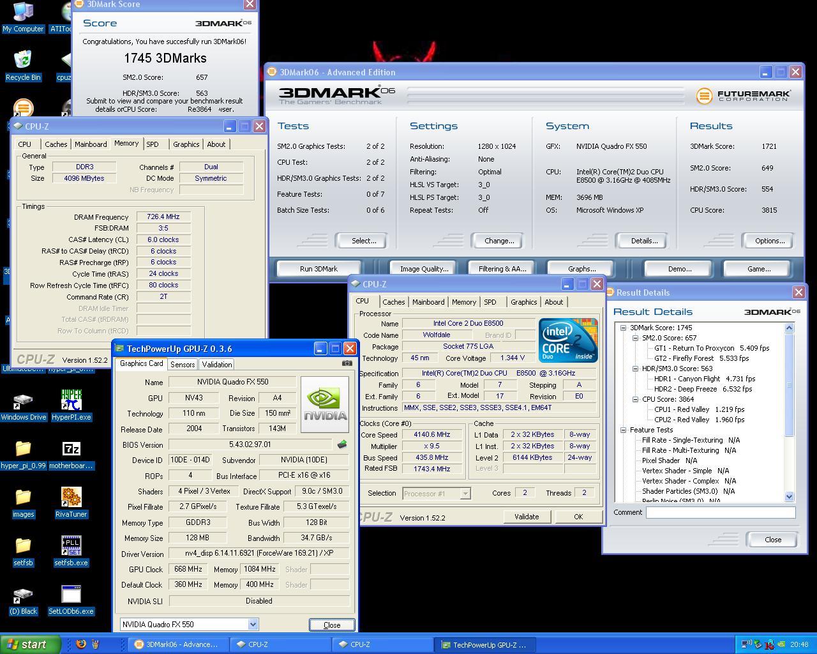Screen dimensions: 817x654
Task: Switch to the TechPowerUp GPU-Z taskbar button
Action: 486,644
